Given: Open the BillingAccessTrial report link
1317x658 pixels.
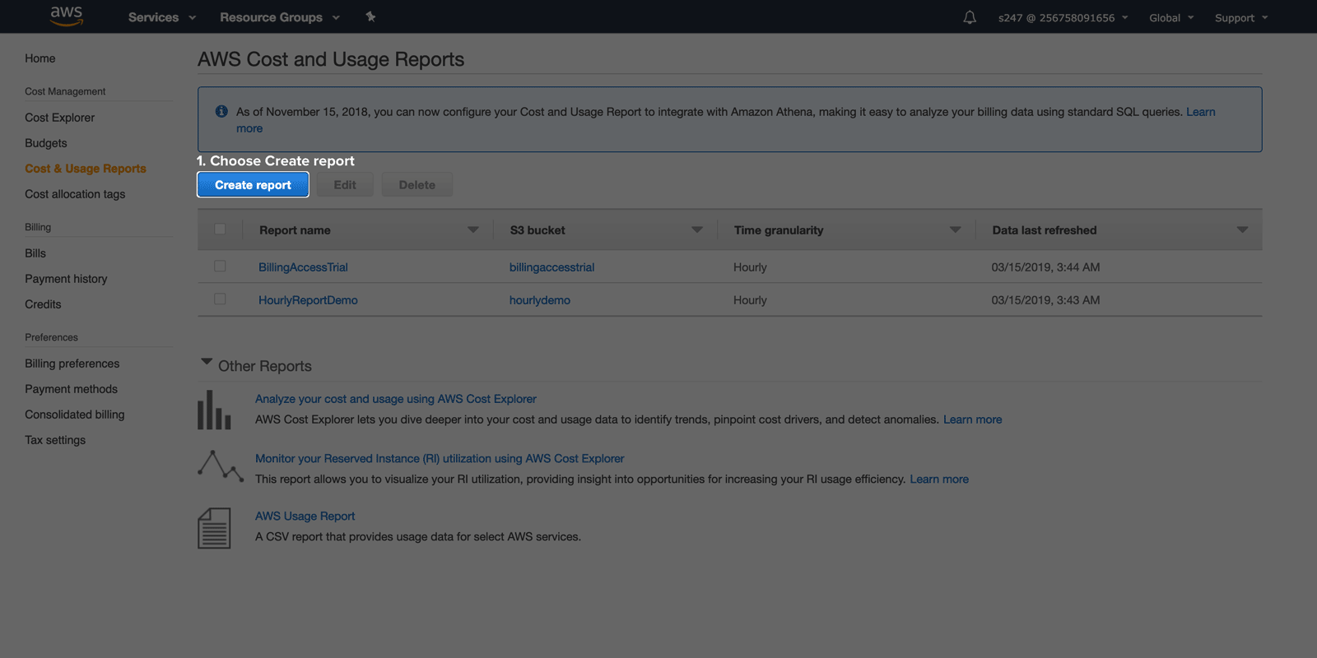Looking at the screenshot, I should pos(303,267).
